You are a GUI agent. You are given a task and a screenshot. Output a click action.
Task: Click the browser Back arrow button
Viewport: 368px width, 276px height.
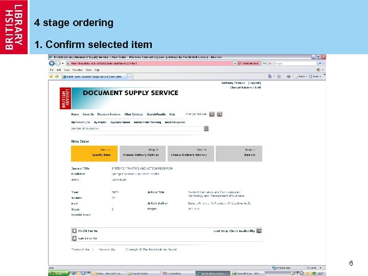tap(52, 63)
